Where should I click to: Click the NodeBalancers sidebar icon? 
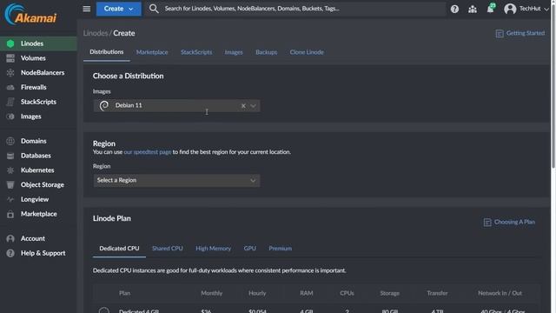click(x=10, y=73)
